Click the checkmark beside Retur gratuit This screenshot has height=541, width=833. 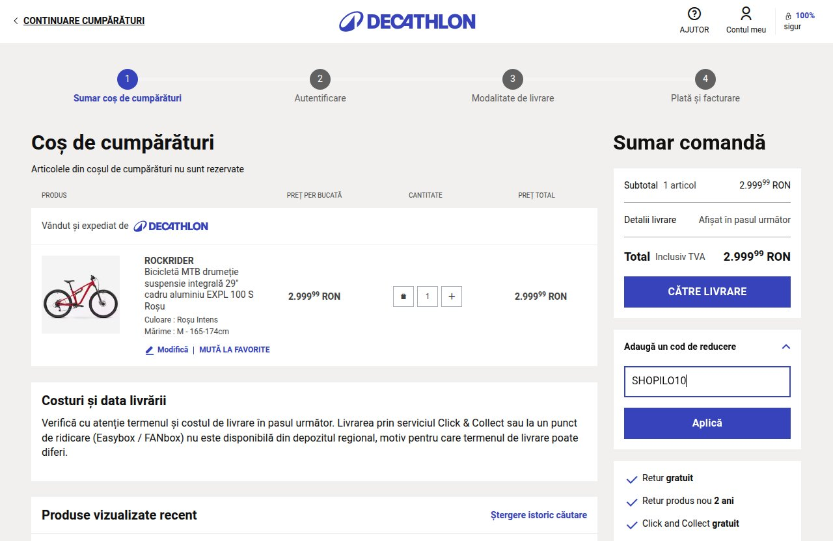coord(631,480)
